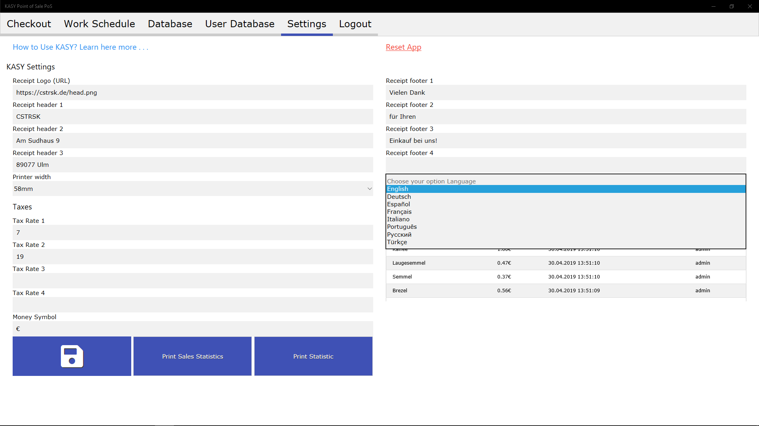Click Print Sales Statistics button
Screen dimensions: 759x426
[193, 356]
